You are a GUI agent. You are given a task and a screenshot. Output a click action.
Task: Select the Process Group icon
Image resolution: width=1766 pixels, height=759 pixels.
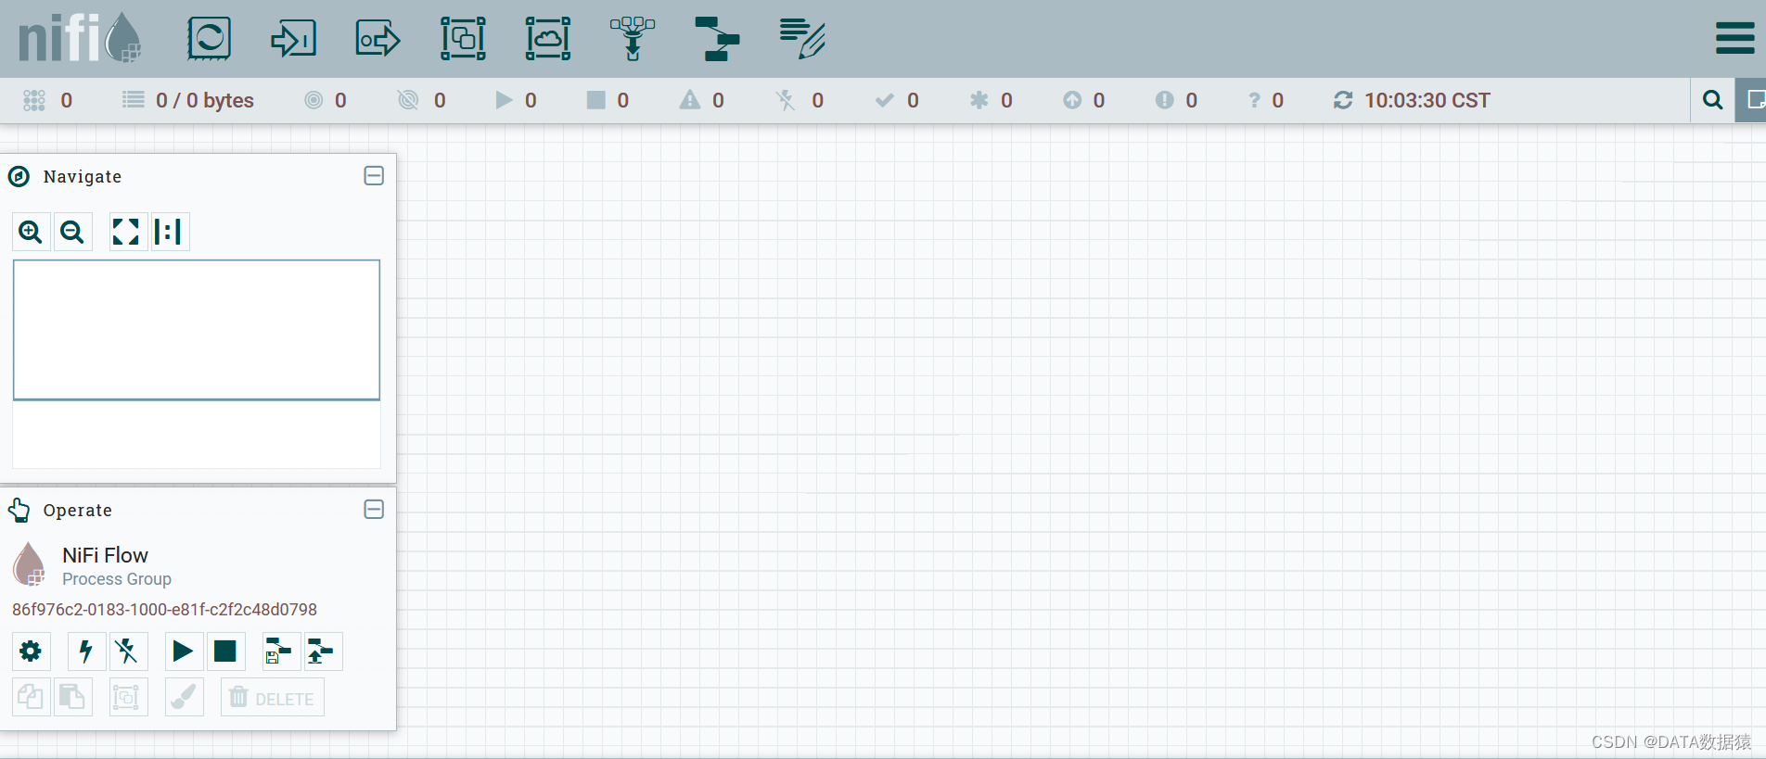[463, 39]
